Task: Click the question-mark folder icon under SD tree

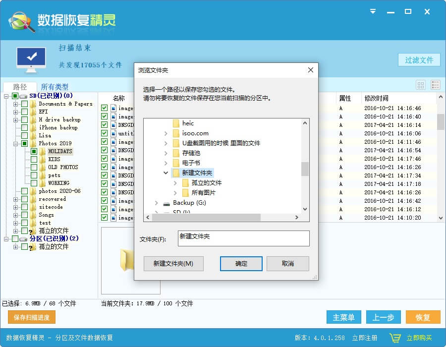Action: (32, 231)
